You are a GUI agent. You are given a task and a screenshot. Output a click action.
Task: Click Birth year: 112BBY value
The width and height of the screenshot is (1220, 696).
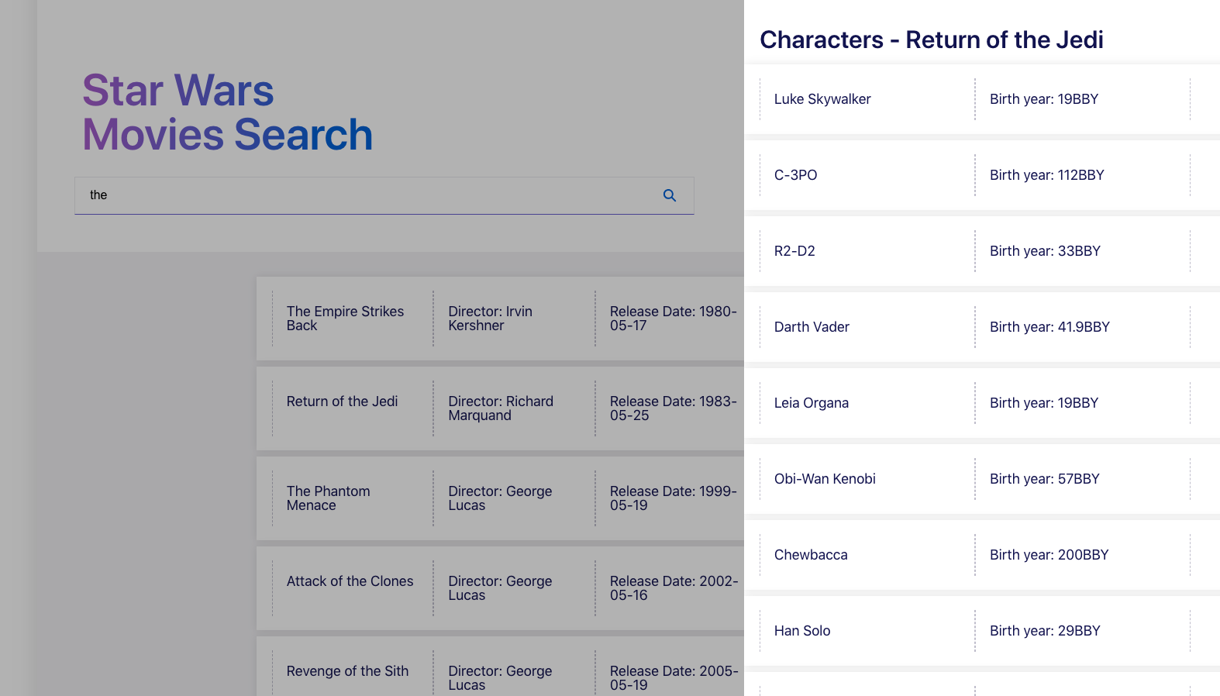point(1047,175)
